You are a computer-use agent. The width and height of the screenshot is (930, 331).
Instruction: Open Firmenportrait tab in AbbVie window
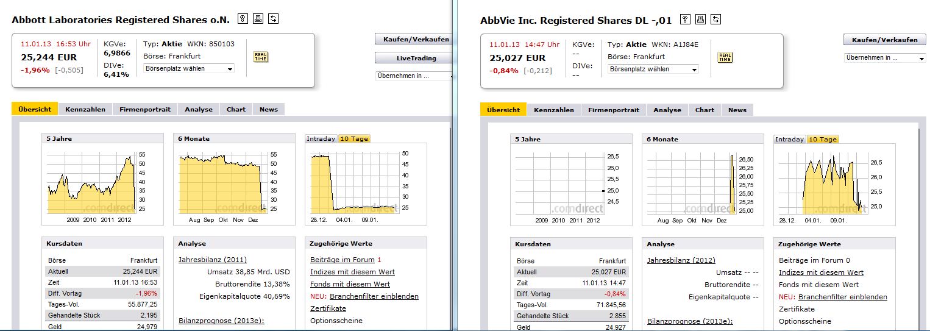614,110
